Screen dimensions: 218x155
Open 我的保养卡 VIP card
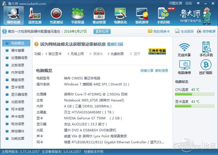(x=159, y=31)
